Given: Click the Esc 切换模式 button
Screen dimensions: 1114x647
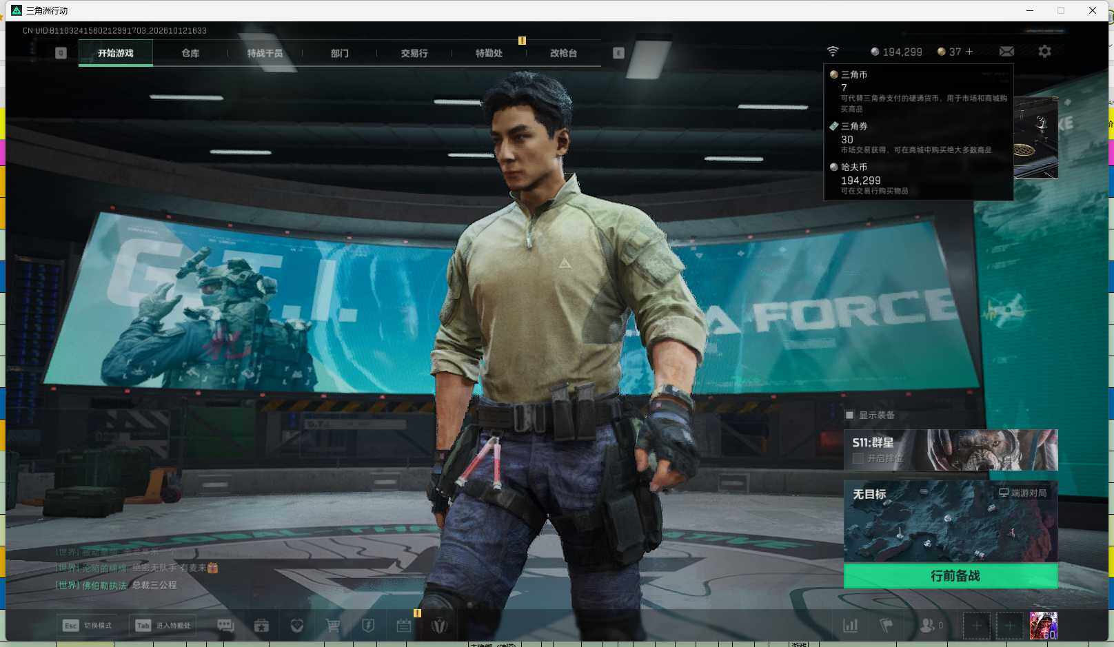Looking at the screenshot, I should (87, 625).
